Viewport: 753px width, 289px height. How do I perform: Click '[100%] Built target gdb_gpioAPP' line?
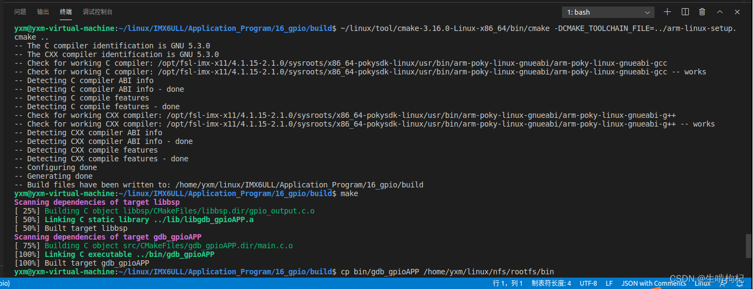[x=82, y=263]
